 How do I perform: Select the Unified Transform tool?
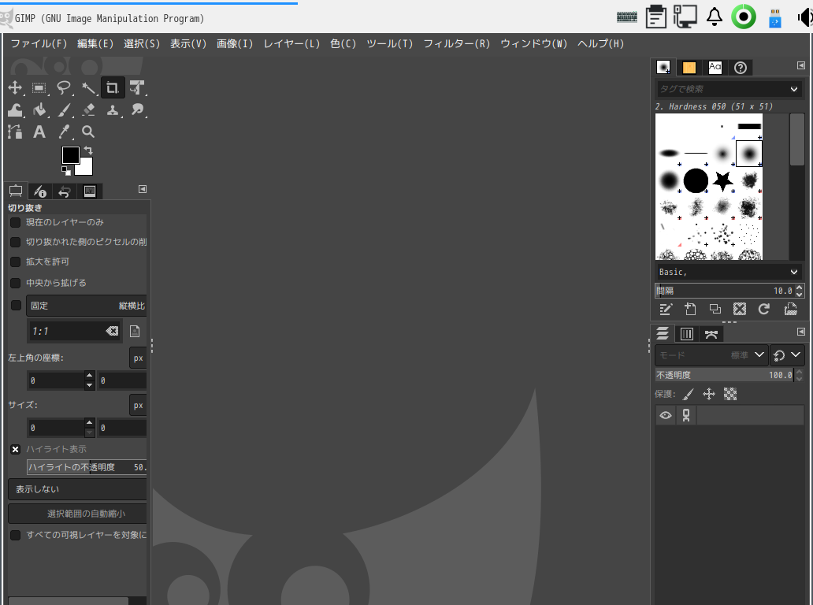click(137, 87)
